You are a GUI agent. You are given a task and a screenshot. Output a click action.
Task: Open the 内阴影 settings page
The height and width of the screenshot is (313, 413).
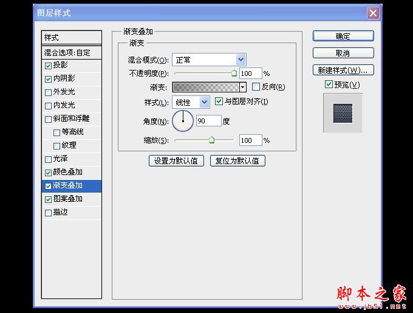click(64, 78)
